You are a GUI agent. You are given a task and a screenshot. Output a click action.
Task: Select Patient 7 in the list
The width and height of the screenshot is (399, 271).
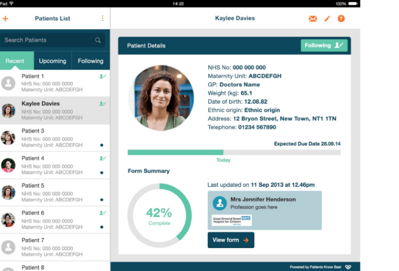55,247
